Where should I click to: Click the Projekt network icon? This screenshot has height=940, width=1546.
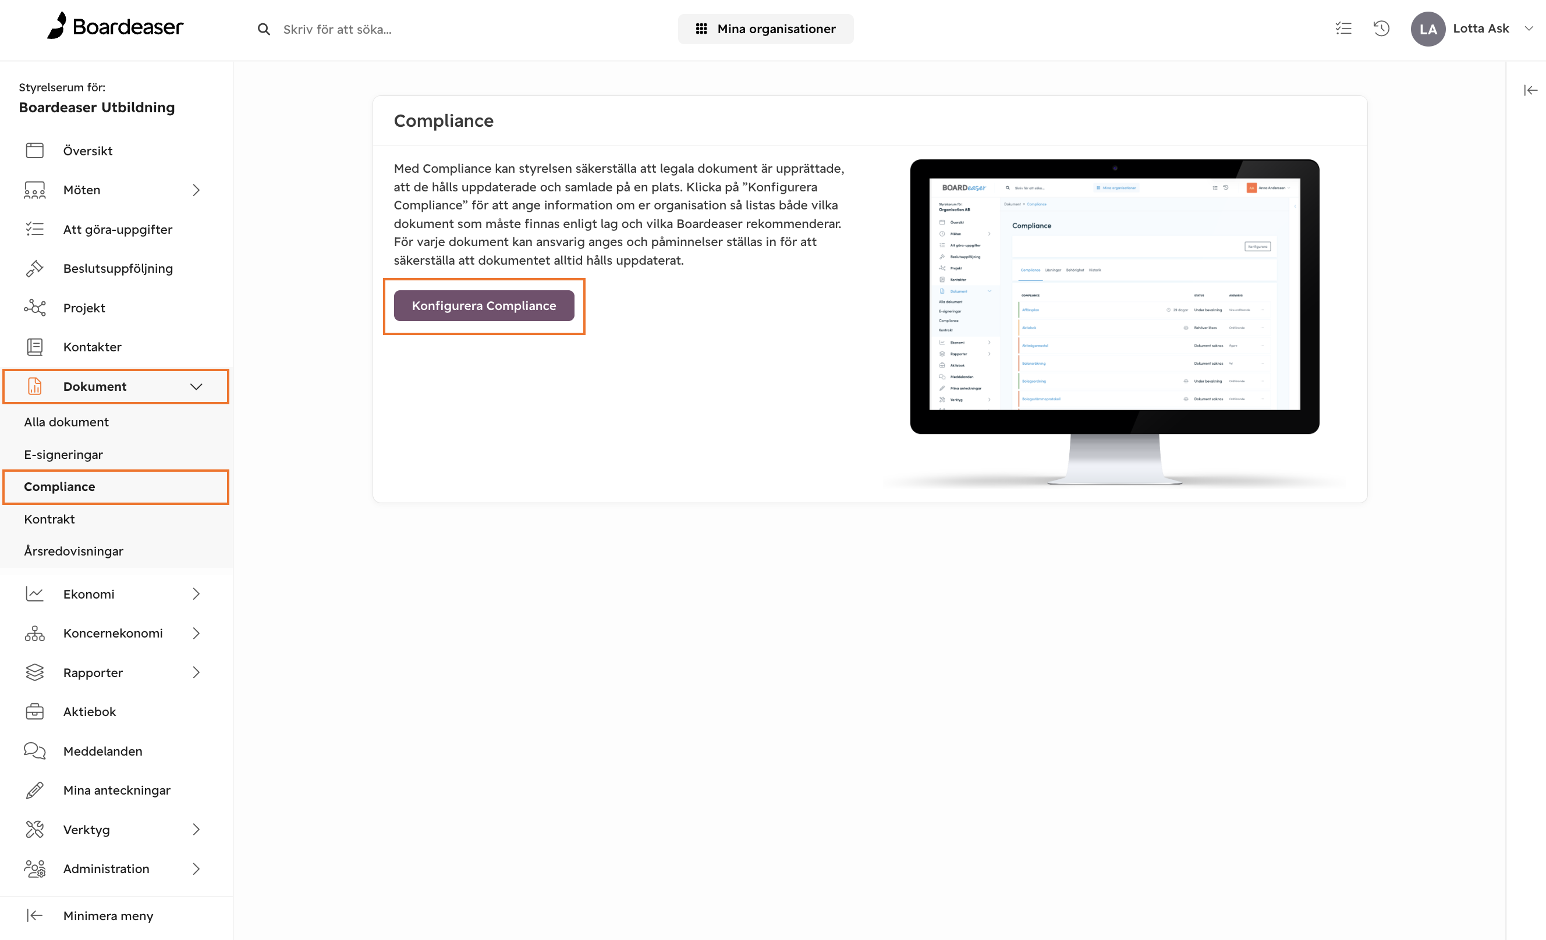click(x=34, y=308)
